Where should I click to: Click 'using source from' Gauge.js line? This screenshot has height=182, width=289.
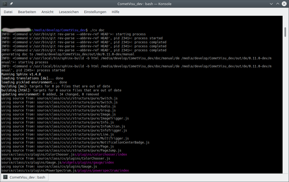(x=49, y=166)
